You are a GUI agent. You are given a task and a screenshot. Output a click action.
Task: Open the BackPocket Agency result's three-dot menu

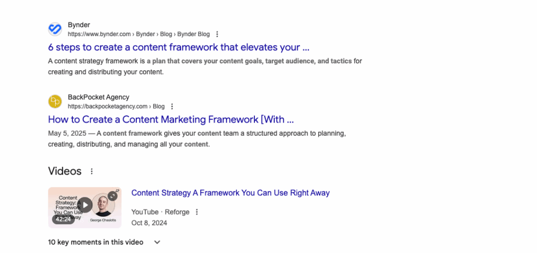[x=172, y=106]
